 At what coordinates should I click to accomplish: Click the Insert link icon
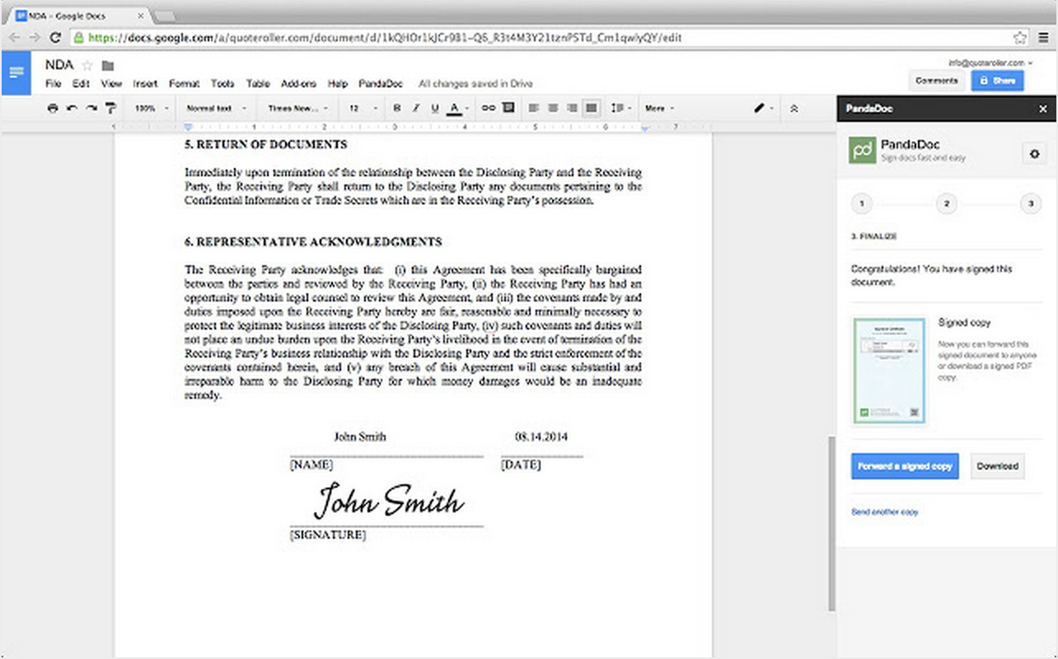point(488,108)
